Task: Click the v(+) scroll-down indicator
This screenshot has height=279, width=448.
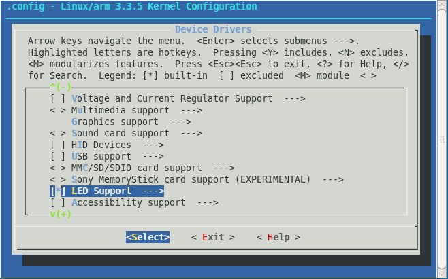Action: click(61, 214)
